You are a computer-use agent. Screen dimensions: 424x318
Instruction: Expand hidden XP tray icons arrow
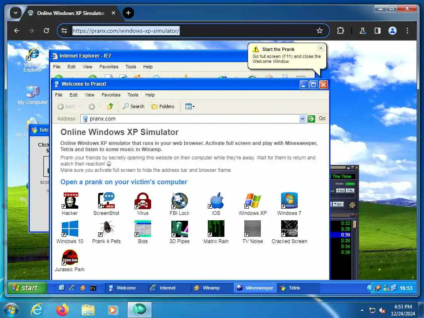point(370,288)
